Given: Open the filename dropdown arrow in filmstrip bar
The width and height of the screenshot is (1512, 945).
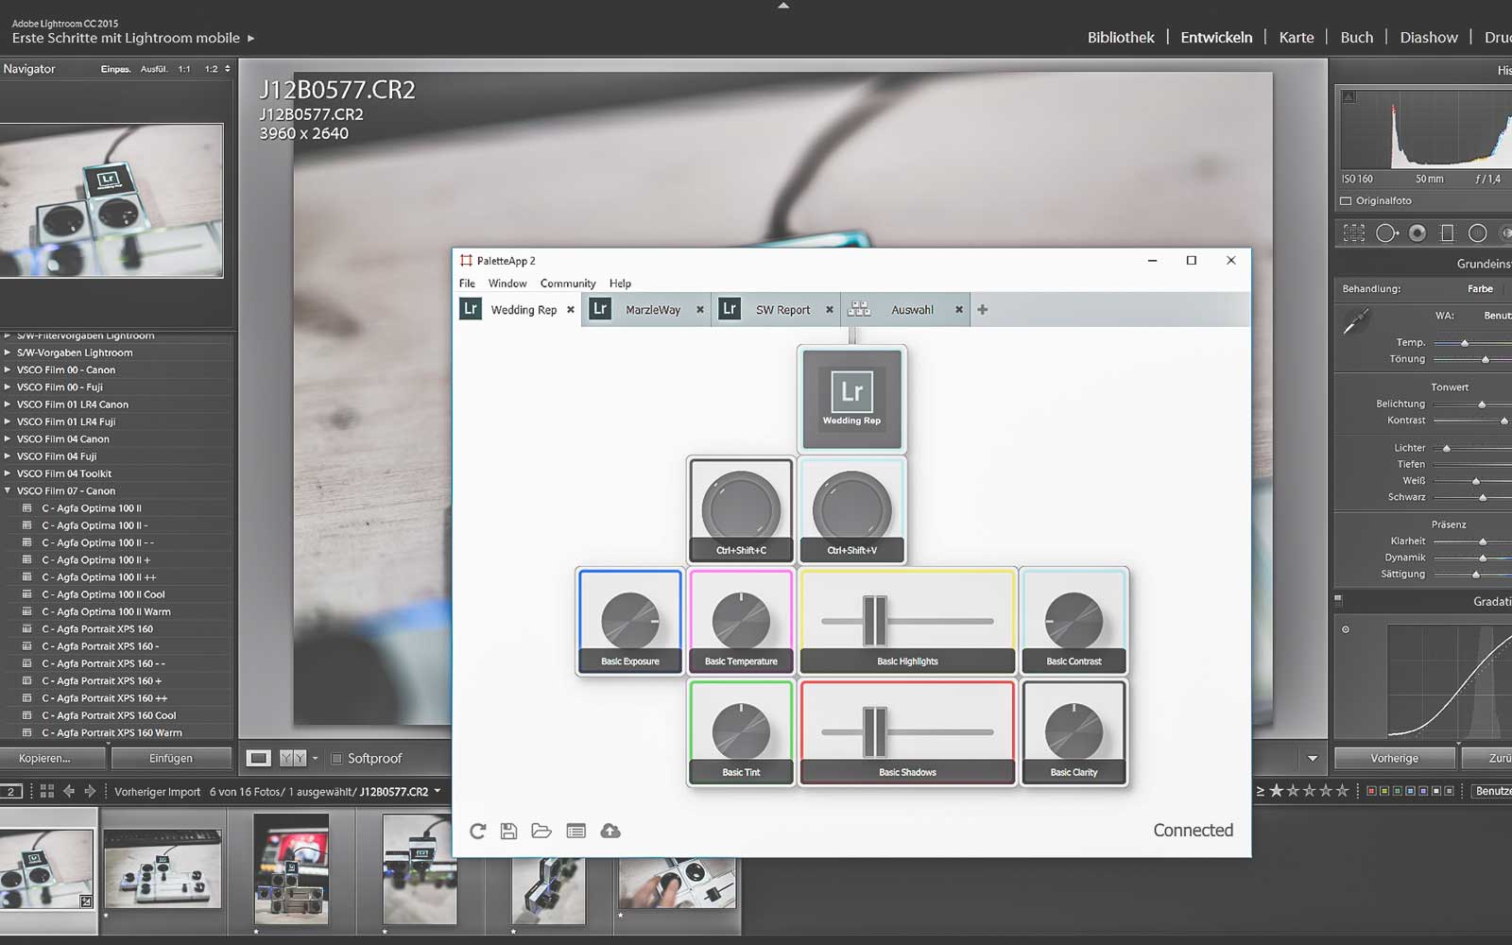Looking at the screenshot, I should (438, 792).
